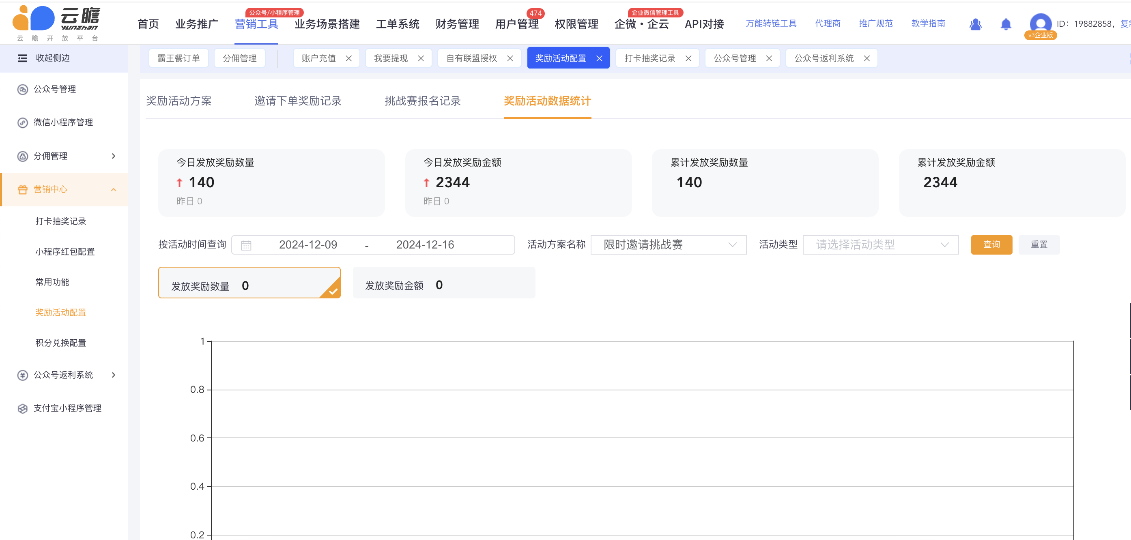Click the 累计发放奖励金额 card
The height and width of the screenshot is (540, 1131).
(1012, 182)
